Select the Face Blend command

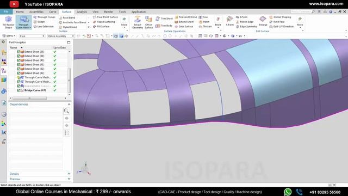tap(67, 17)
